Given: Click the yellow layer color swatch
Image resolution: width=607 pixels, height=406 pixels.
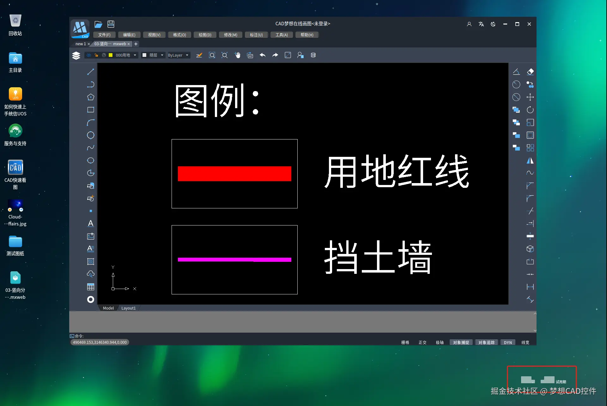Looking at the screenshot, I should point(111,55).
